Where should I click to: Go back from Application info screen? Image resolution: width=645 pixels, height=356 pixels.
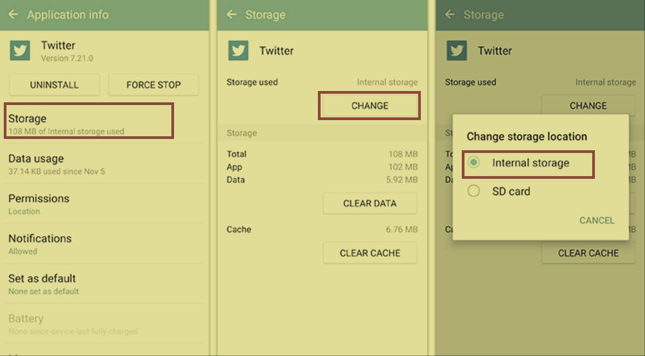click(x=13, y=15)
